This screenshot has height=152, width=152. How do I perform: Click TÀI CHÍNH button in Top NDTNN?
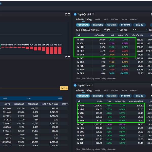pos(112,96)
